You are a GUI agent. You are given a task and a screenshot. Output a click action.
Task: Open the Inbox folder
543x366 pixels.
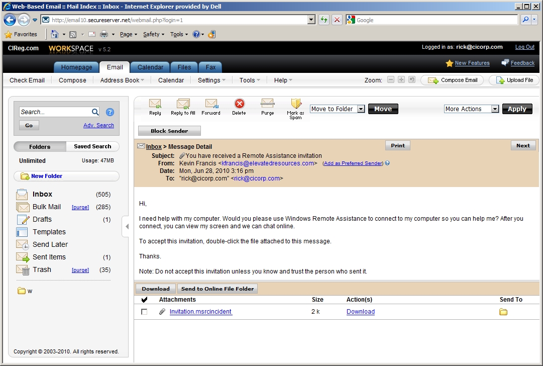[42, 194]
